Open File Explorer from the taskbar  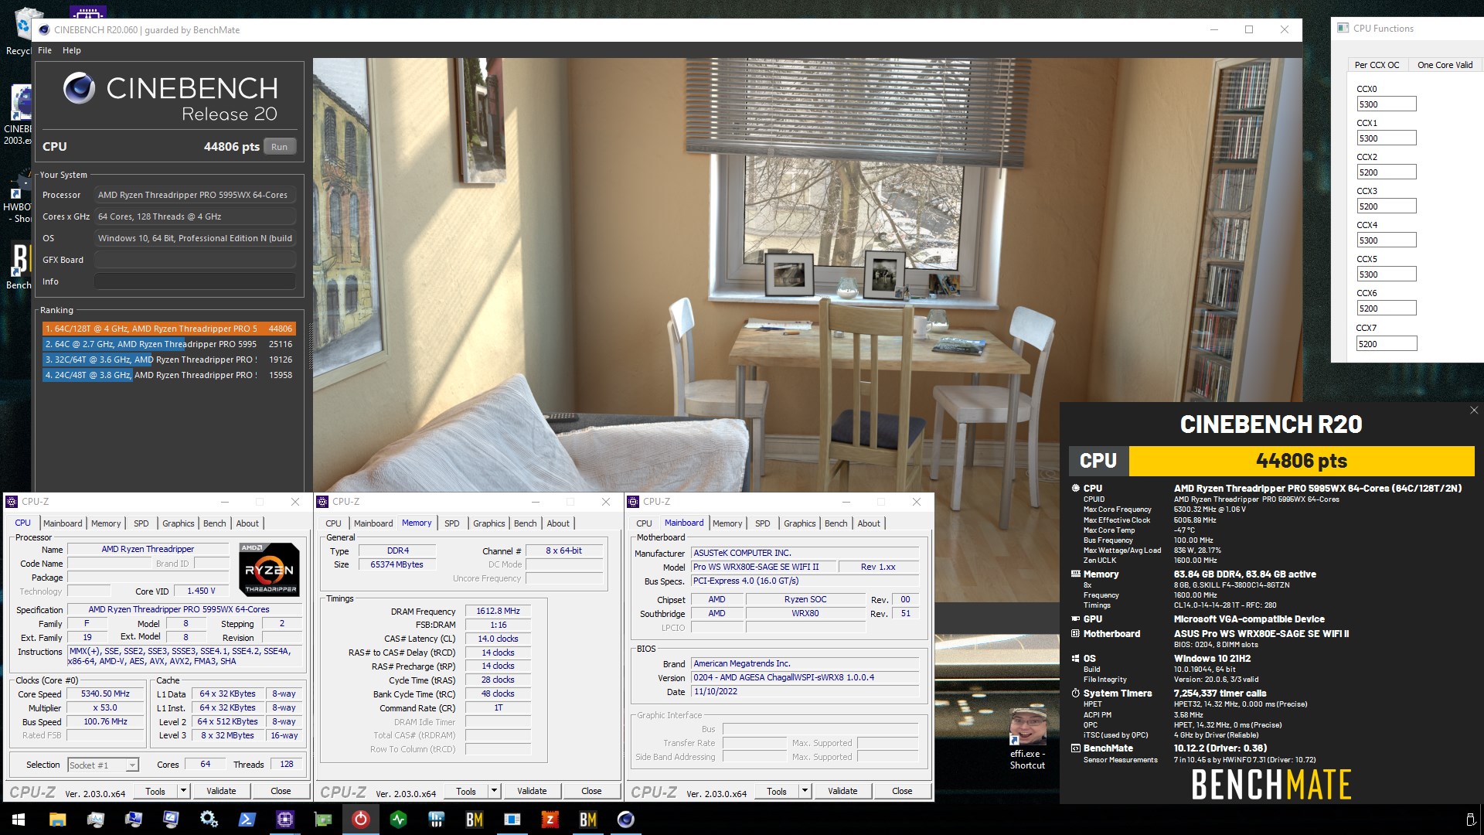[x=57, y=819]
